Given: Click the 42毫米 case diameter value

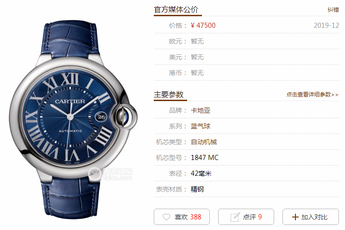Looking at the screenshot, I should click(x=201, y=173).
